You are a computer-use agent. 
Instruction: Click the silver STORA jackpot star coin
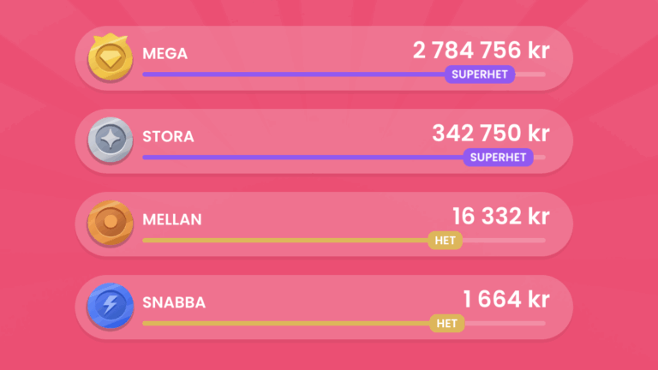click(111, 140)
